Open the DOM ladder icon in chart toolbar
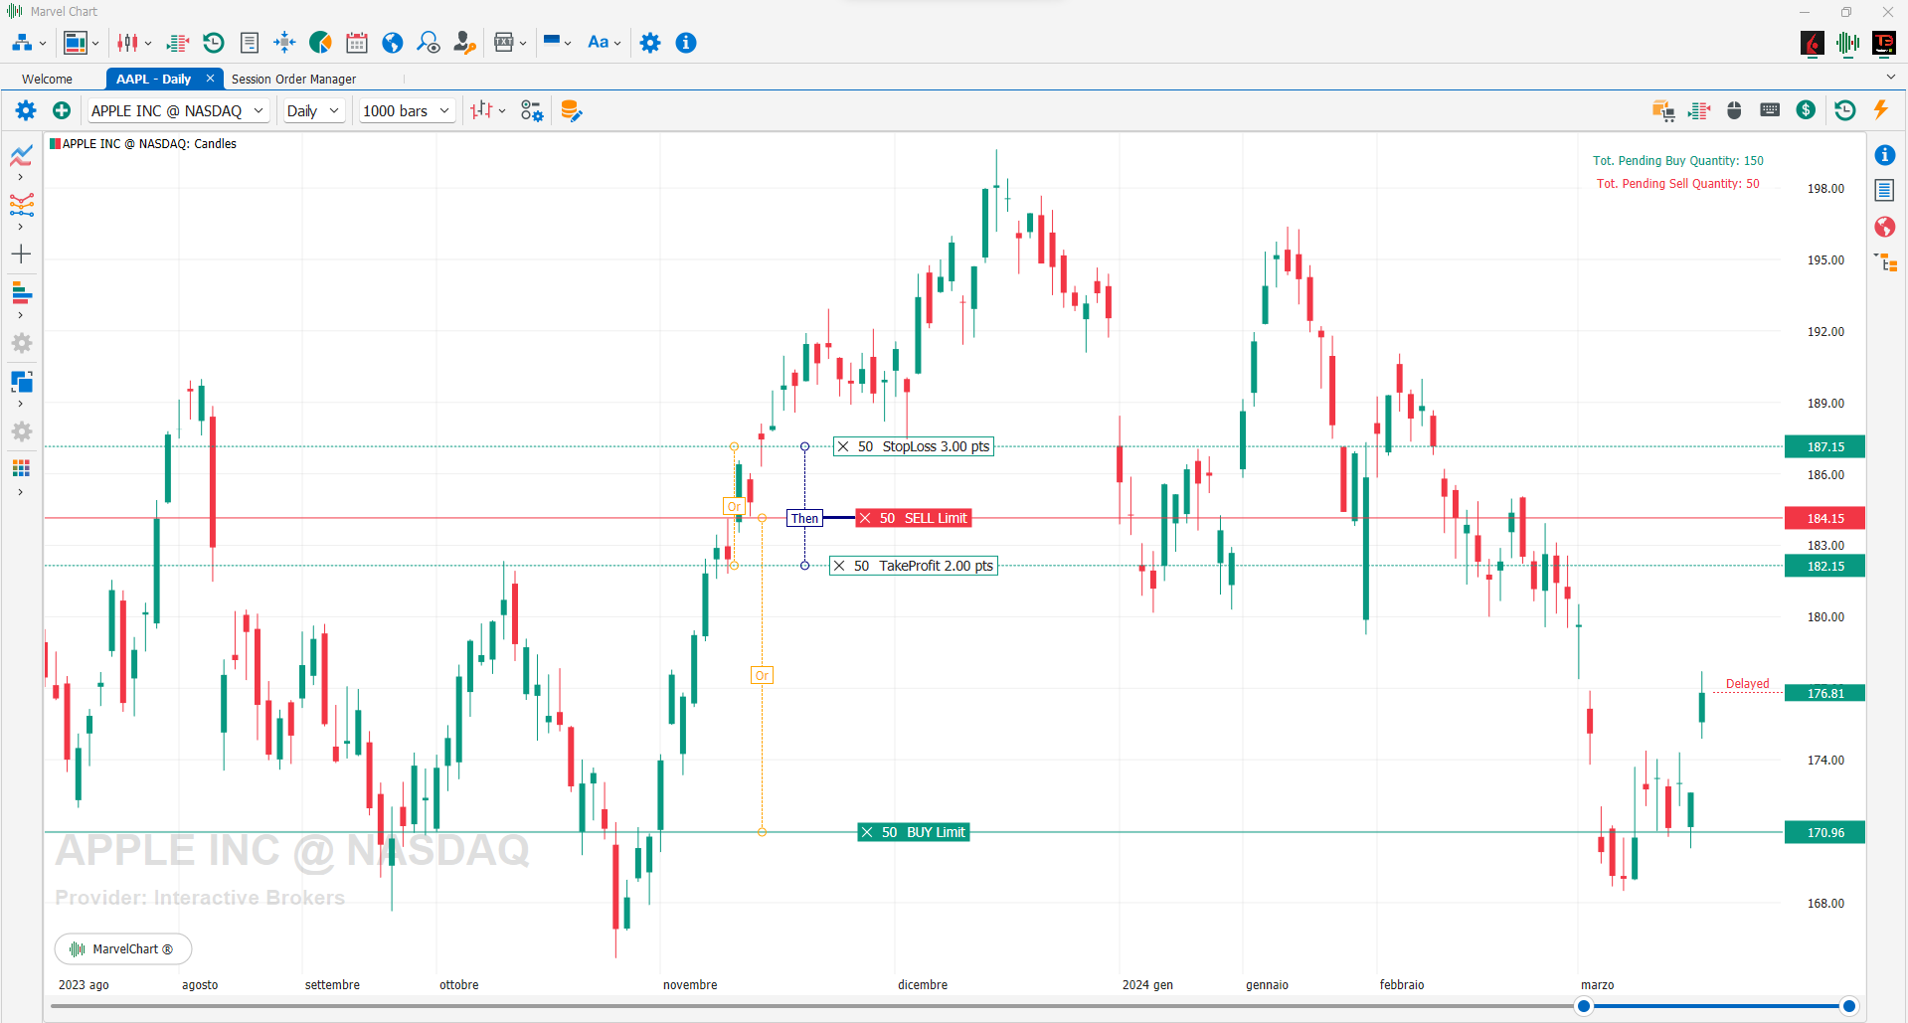Screen dimensions: 1908x1023 1699,110
